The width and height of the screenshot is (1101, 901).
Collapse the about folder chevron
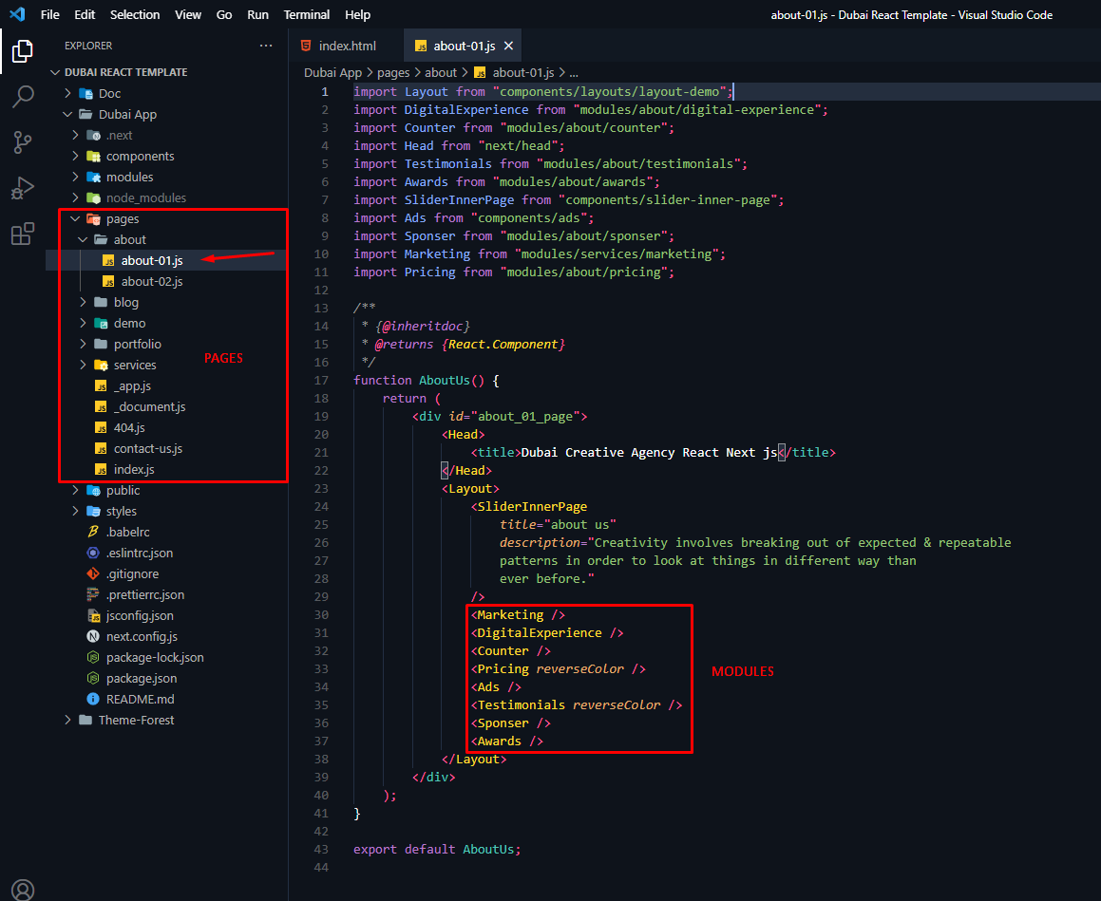click(83, 239)
